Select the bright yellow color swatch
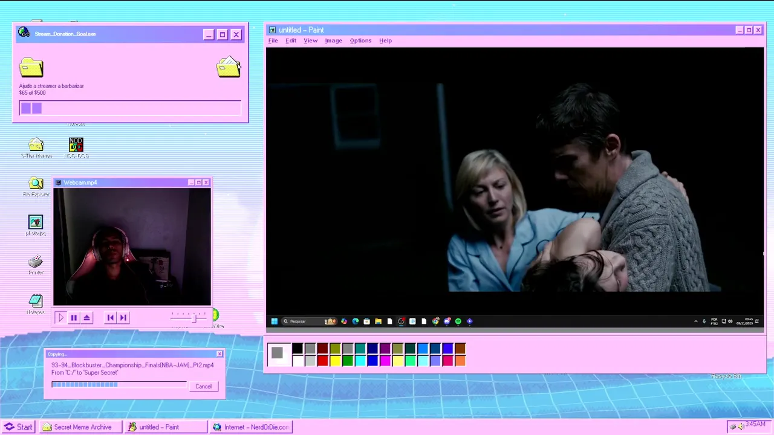The width and height of the screenshot is (774, 435). 335,361
